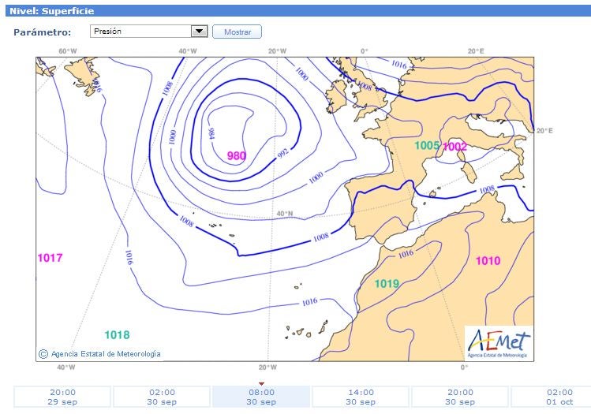Click the magenta 1017 label at left edge

tap(50, 258)
